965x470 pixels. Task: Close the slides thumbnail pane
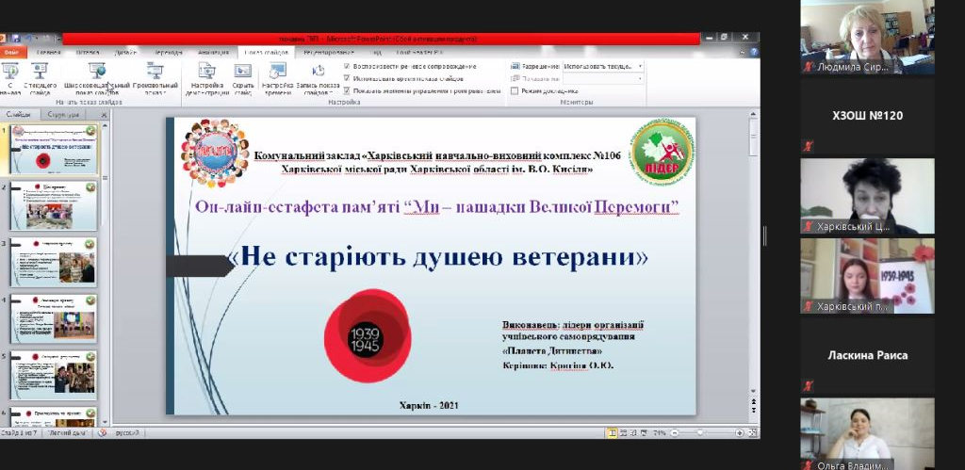click(104, 114)
